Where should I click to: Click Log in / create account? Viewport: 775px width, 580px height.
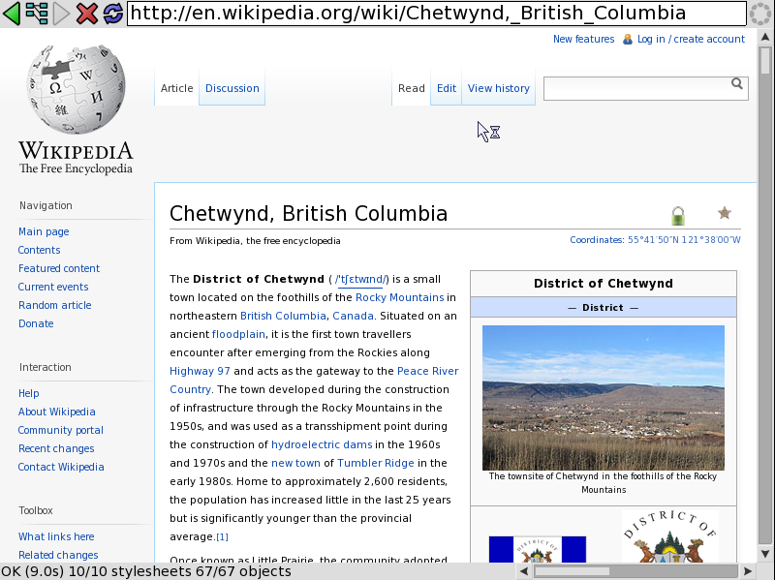click(x=691, y=39)
